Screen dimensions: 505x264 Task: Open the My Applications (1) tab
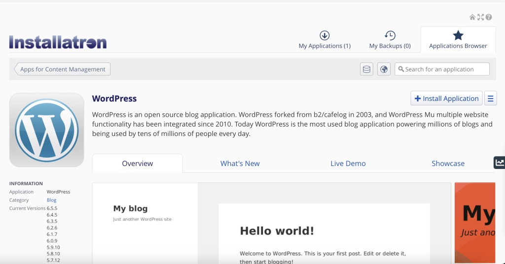click(x=325, y=40)
